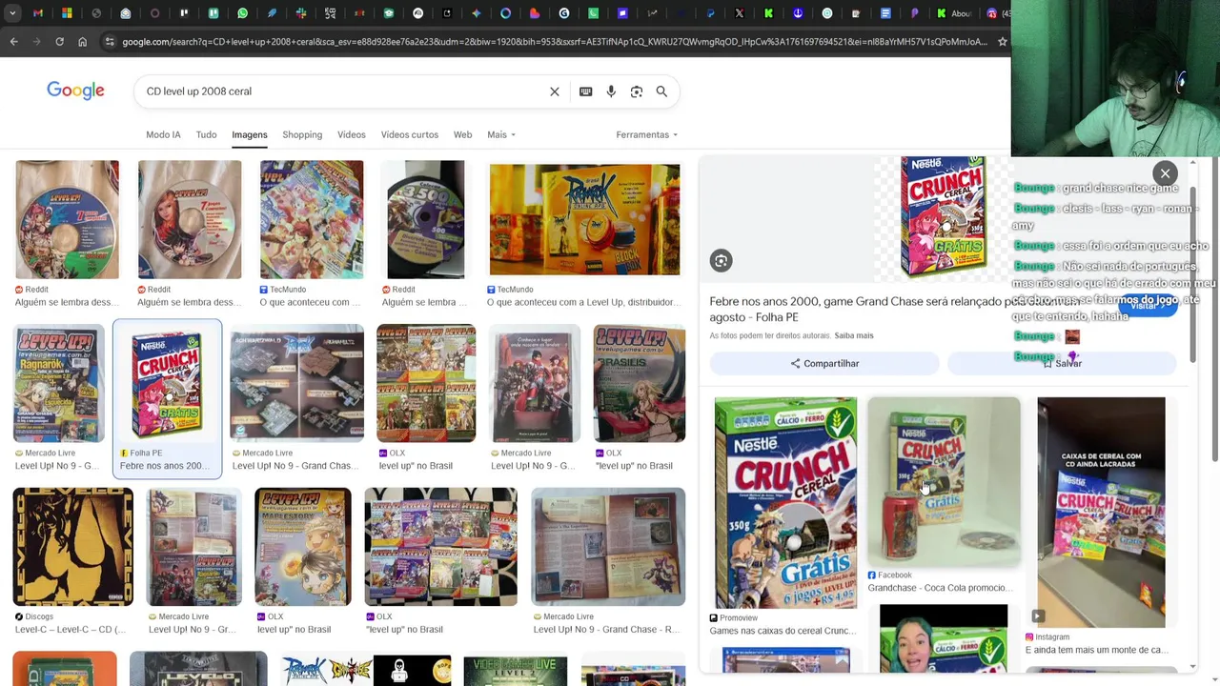Open the tab search dropdown arrow
The height and width of the screenshot is (686, 1220).
(x=10, y=13)
